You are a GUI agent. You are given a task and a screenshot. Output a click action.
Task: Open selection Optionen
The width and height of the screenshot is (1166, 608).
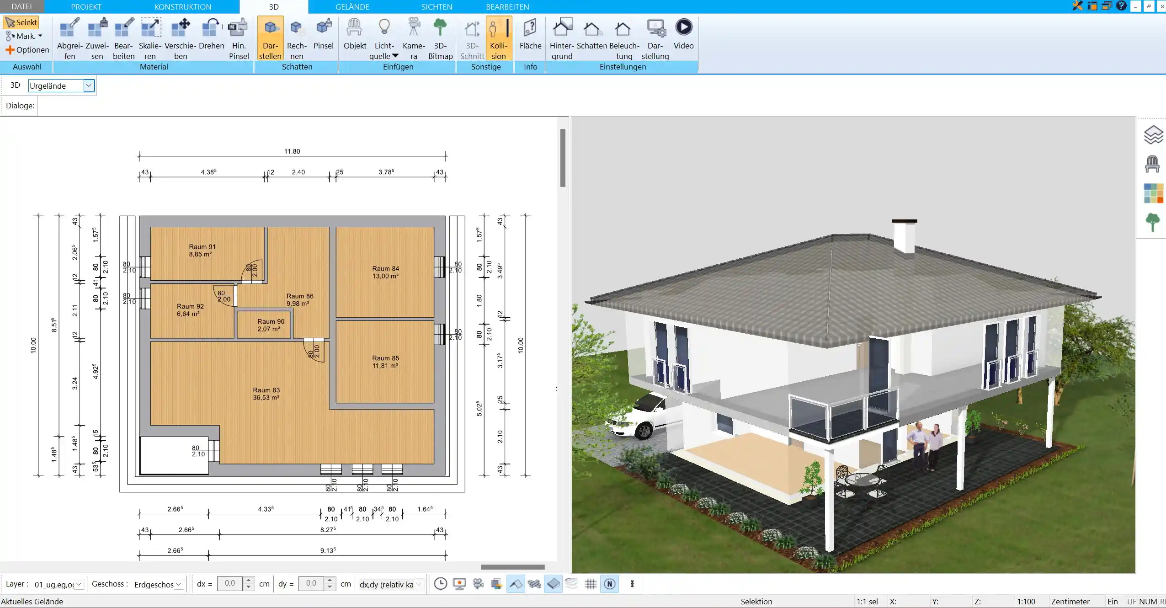(x=27, y=50)
